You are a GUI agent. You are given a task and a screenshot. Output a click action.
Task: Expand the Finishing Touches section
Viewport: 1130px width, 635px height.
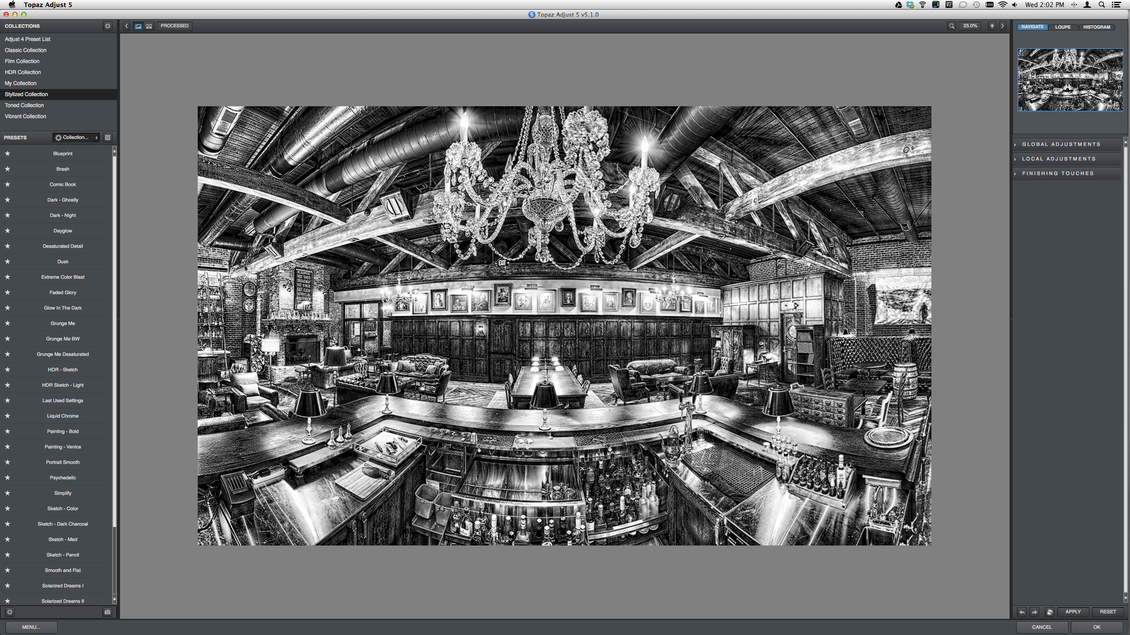coord(1058,173)
